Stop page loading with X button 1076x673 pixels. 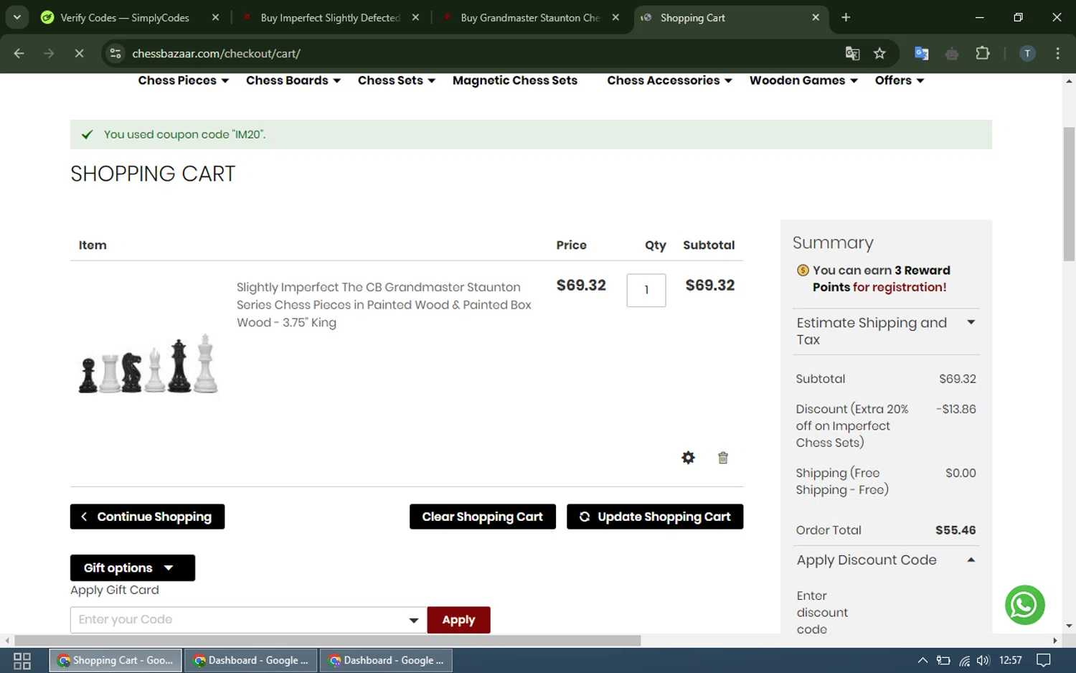[x=79, y=53]
